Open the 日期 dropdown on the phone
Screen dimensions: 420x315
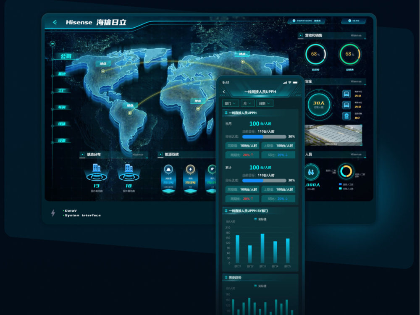click(265, 103)
